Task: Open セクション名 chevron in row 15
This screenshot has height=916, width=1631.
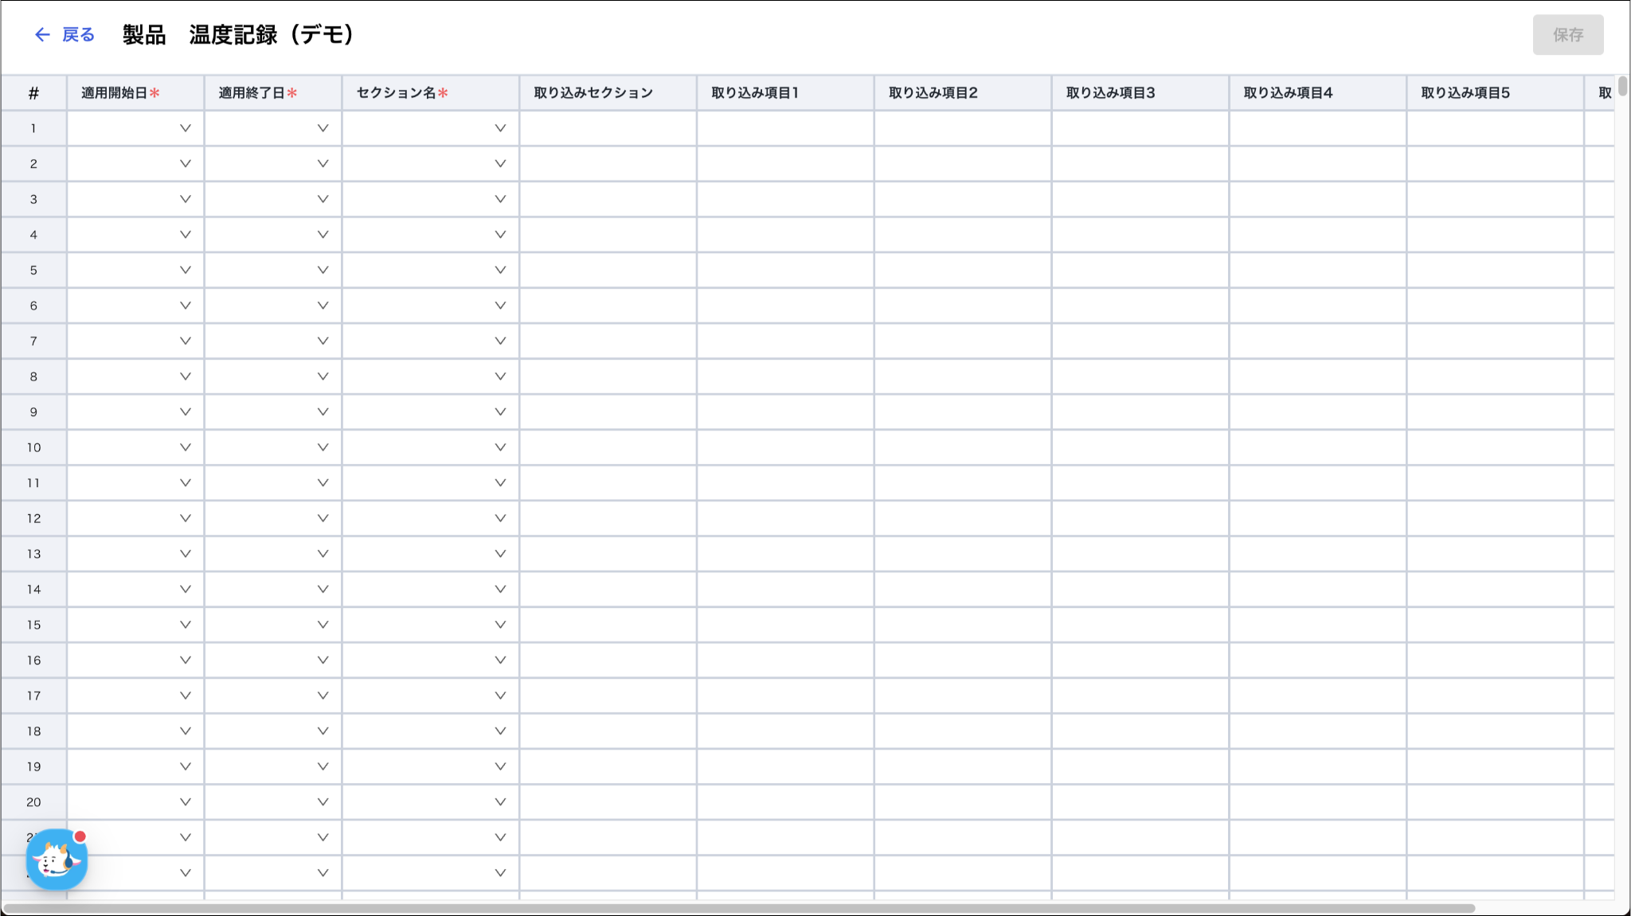Action: (500, 625)
